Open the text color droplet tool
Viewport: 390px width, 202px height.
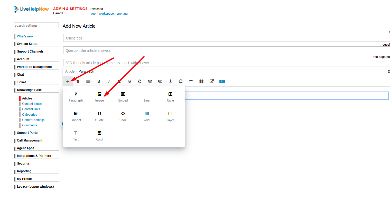click(x=140, y=81)
